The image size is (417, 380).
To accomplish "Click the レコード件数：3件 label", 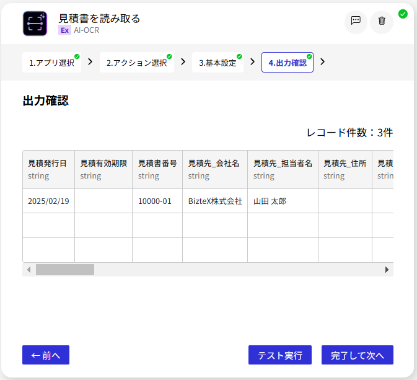I will 349,133.
